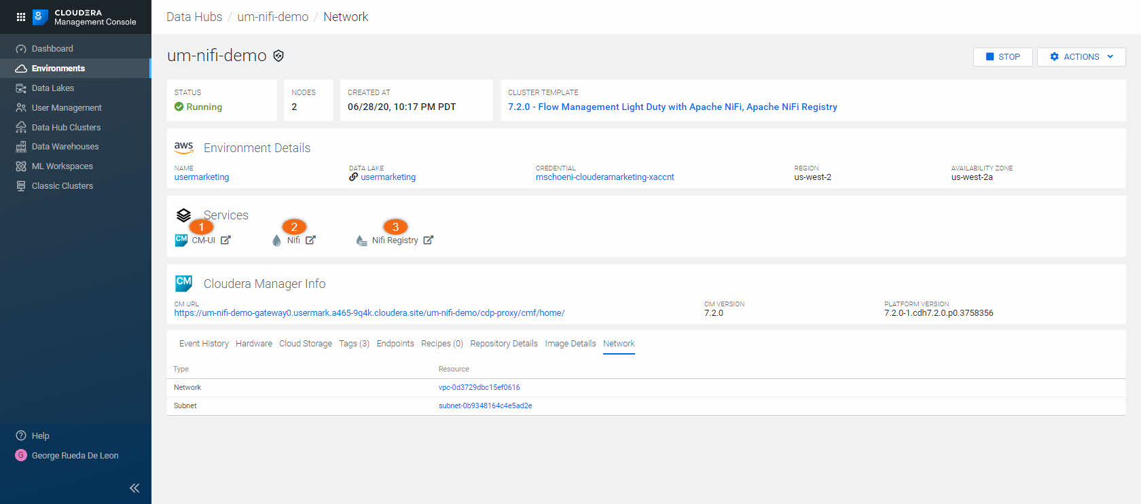Click the Help question mark icon
1141x504 pixels.
[21, 436]
